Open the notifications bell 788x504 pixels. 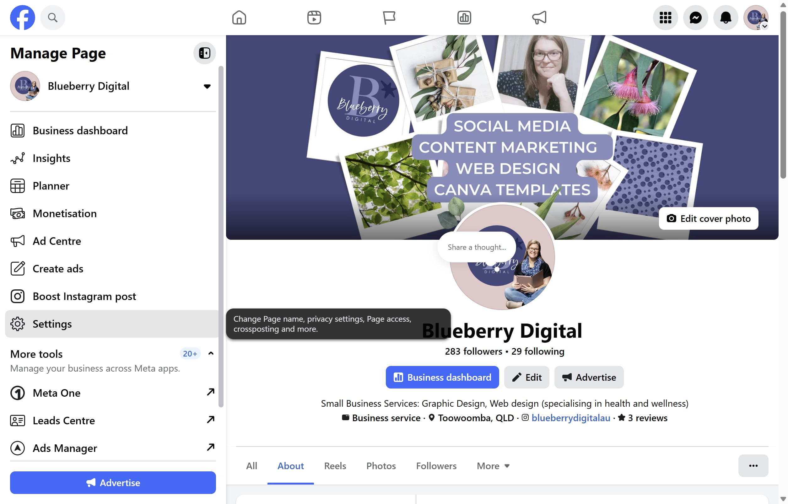(726, 17)
